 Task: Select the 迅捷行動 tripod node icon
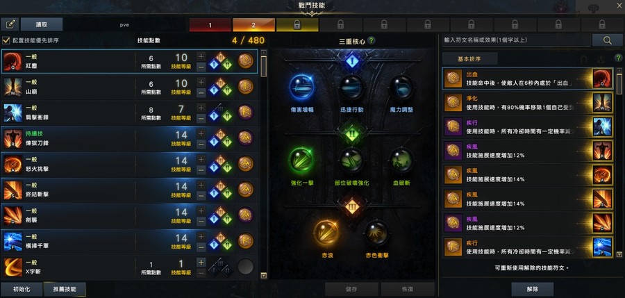[x=351, y=88]
